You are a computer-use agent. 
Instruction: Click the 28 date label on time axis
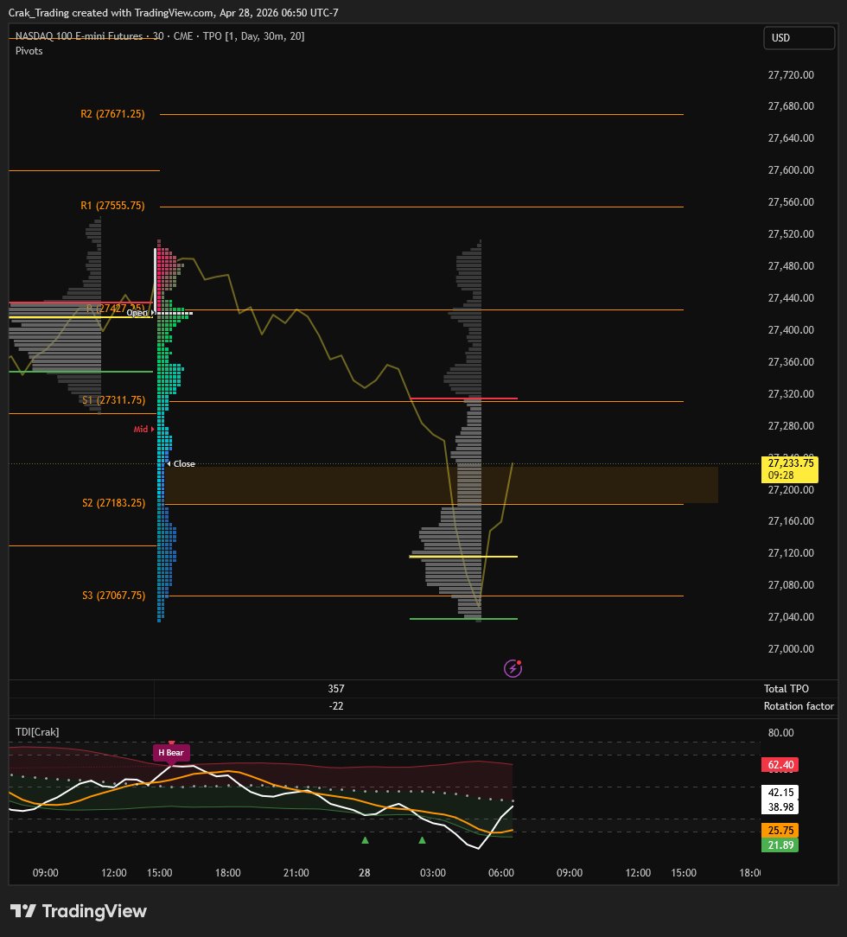click(x=365, y=872)
